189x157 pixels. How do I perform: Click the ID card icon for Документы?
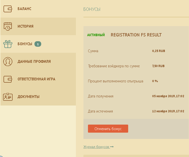pyautogui.click(x=8, y=97)
